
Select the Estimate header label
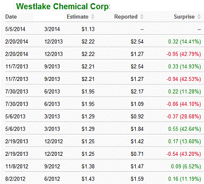[x=77, y=17]
